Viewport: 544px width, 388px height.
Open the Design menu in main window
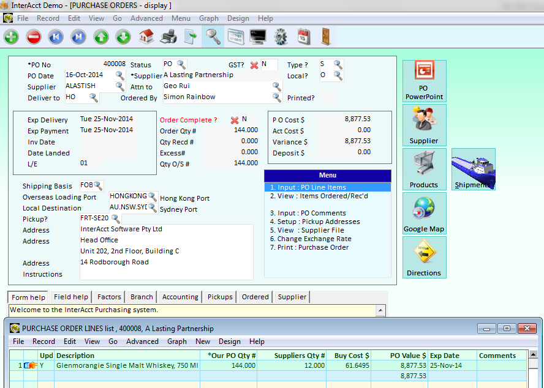[238, 18]
